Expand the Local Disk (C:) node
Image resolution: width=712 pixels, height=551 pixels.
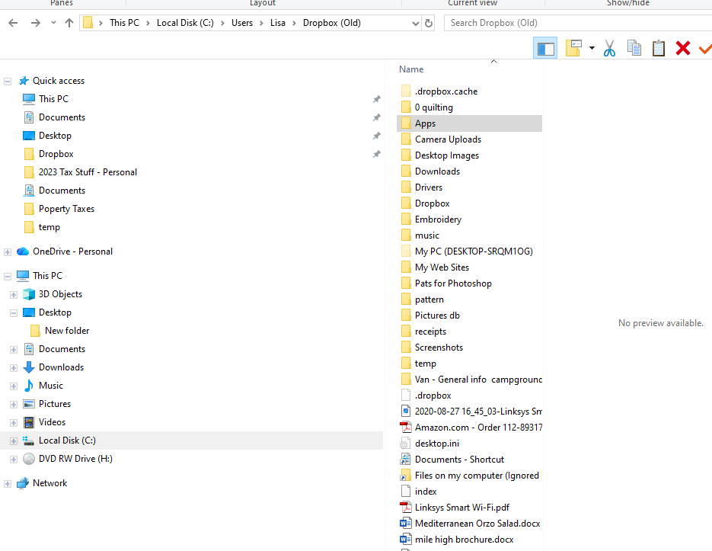[13, 440]
